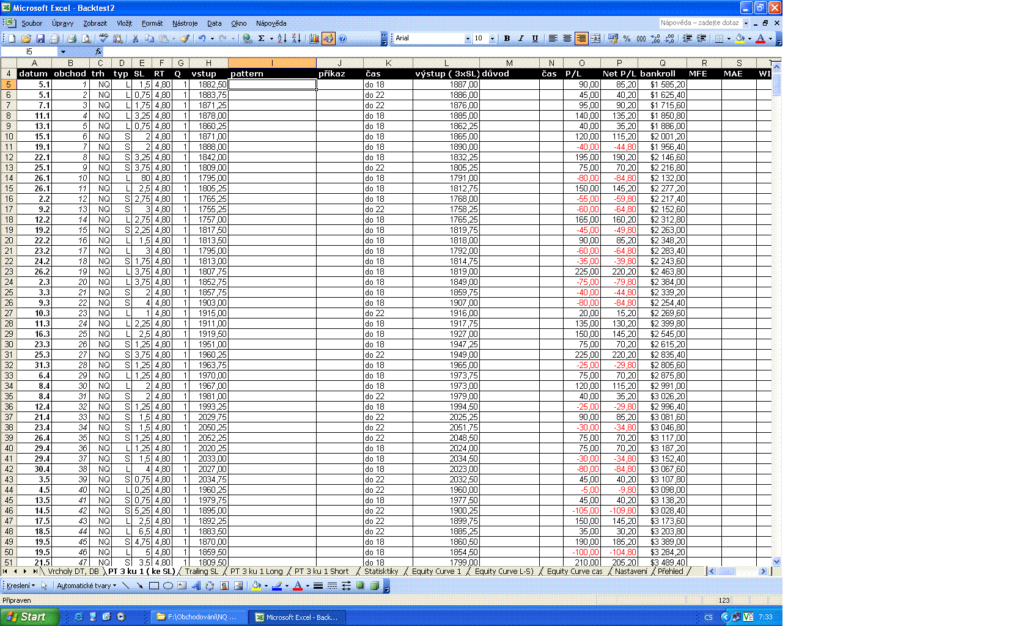Open print preview
The height and width of the screenshot is (626, 1027).
(86, 39)
